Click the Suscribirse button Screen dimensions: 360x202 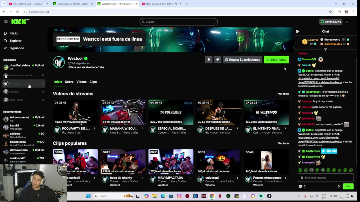[x=276, y=59]
